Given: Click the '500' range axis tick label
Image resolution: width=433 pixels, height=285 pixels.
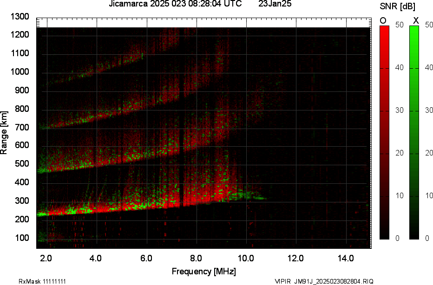Looking at the screenshot, I should coord(22,163).
